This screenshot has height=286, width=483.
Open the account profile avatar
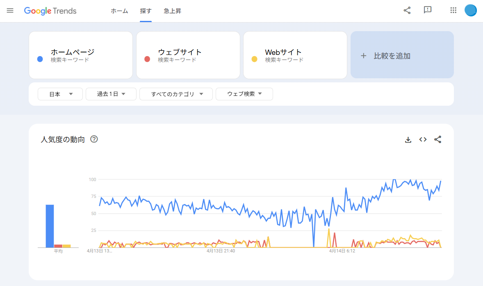click(470, 11)
